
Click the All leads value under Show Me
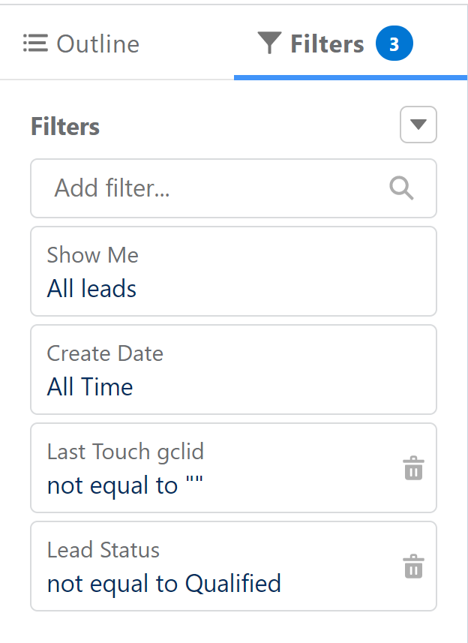[x=91, y=288]
